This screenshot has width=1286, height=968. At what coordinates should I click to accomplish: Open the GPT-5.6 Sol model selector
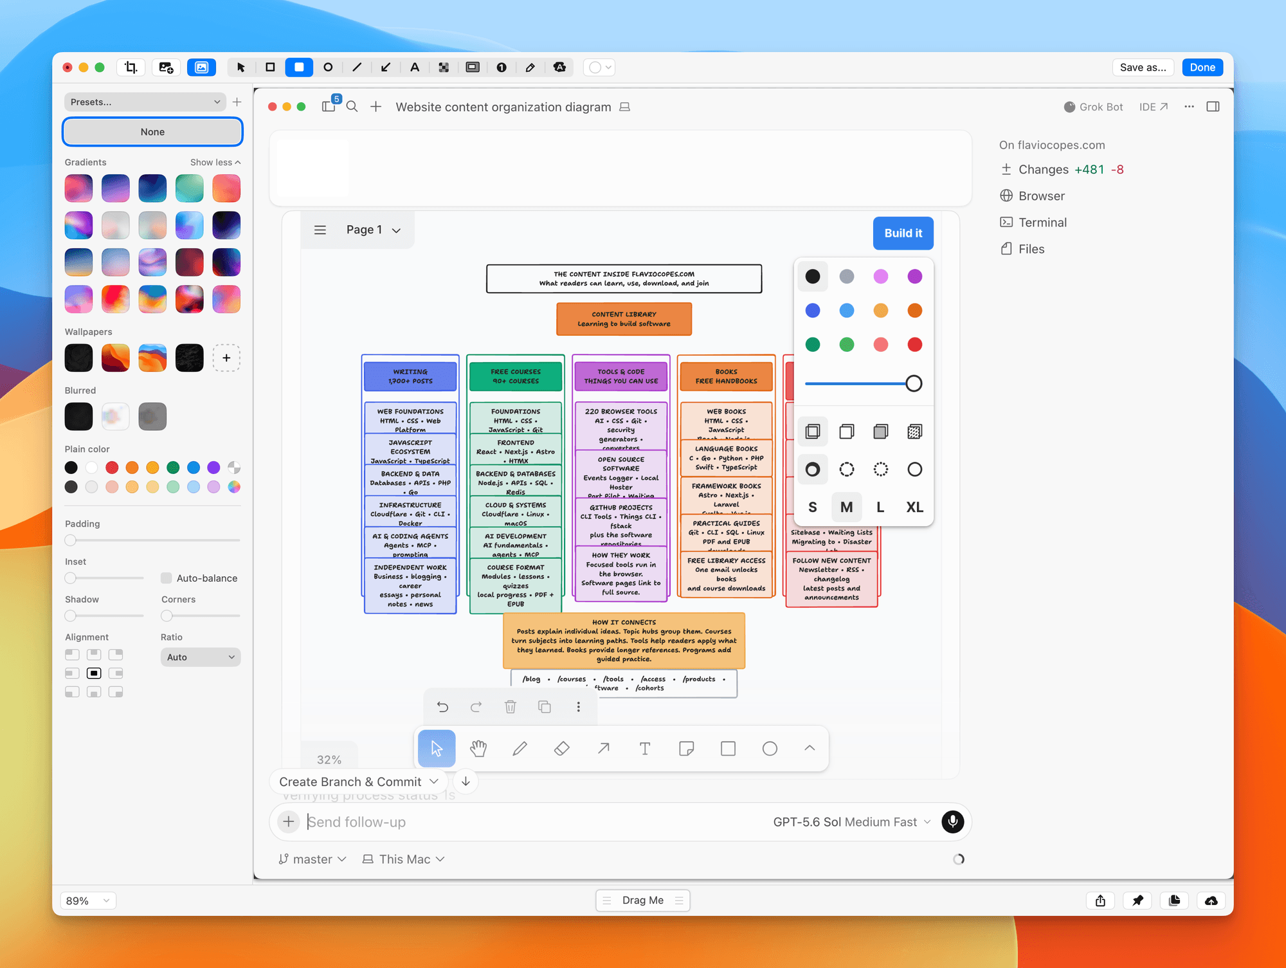point(851,822)
